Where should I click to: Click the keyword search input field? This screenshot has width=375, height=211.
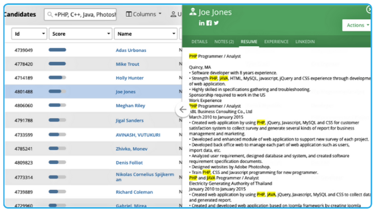85,14
